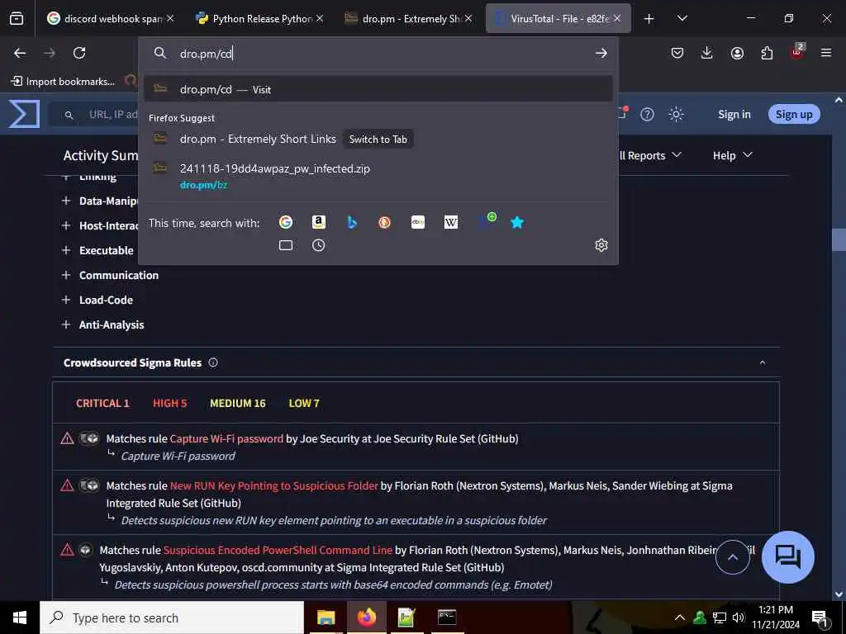Search with eBay one-off search icon

[417, 222]
